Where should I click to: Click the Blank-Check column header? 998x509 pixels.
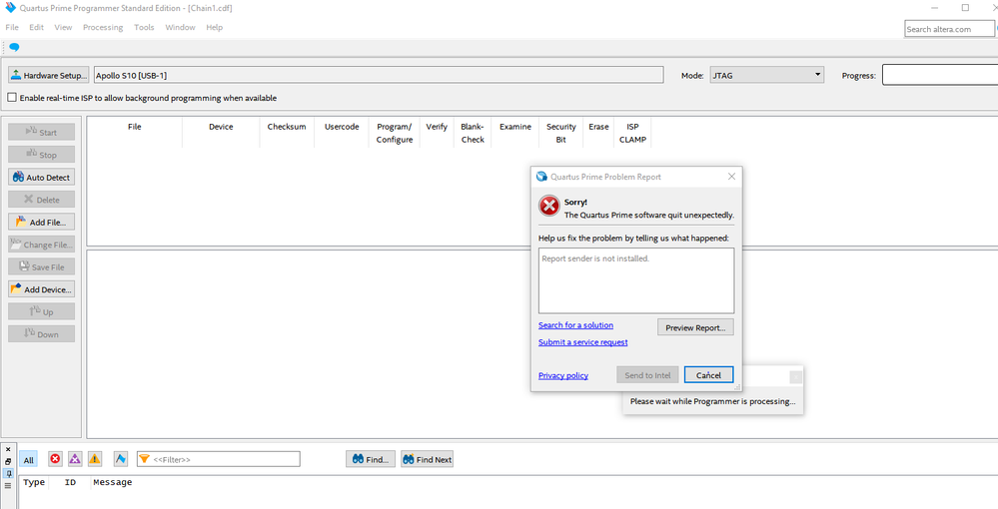473,133
